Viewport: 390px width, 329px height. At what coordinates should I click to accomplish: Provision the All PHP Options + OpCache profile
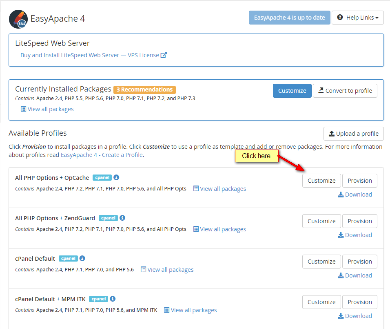pyautogui.click(x=360, y=181)
